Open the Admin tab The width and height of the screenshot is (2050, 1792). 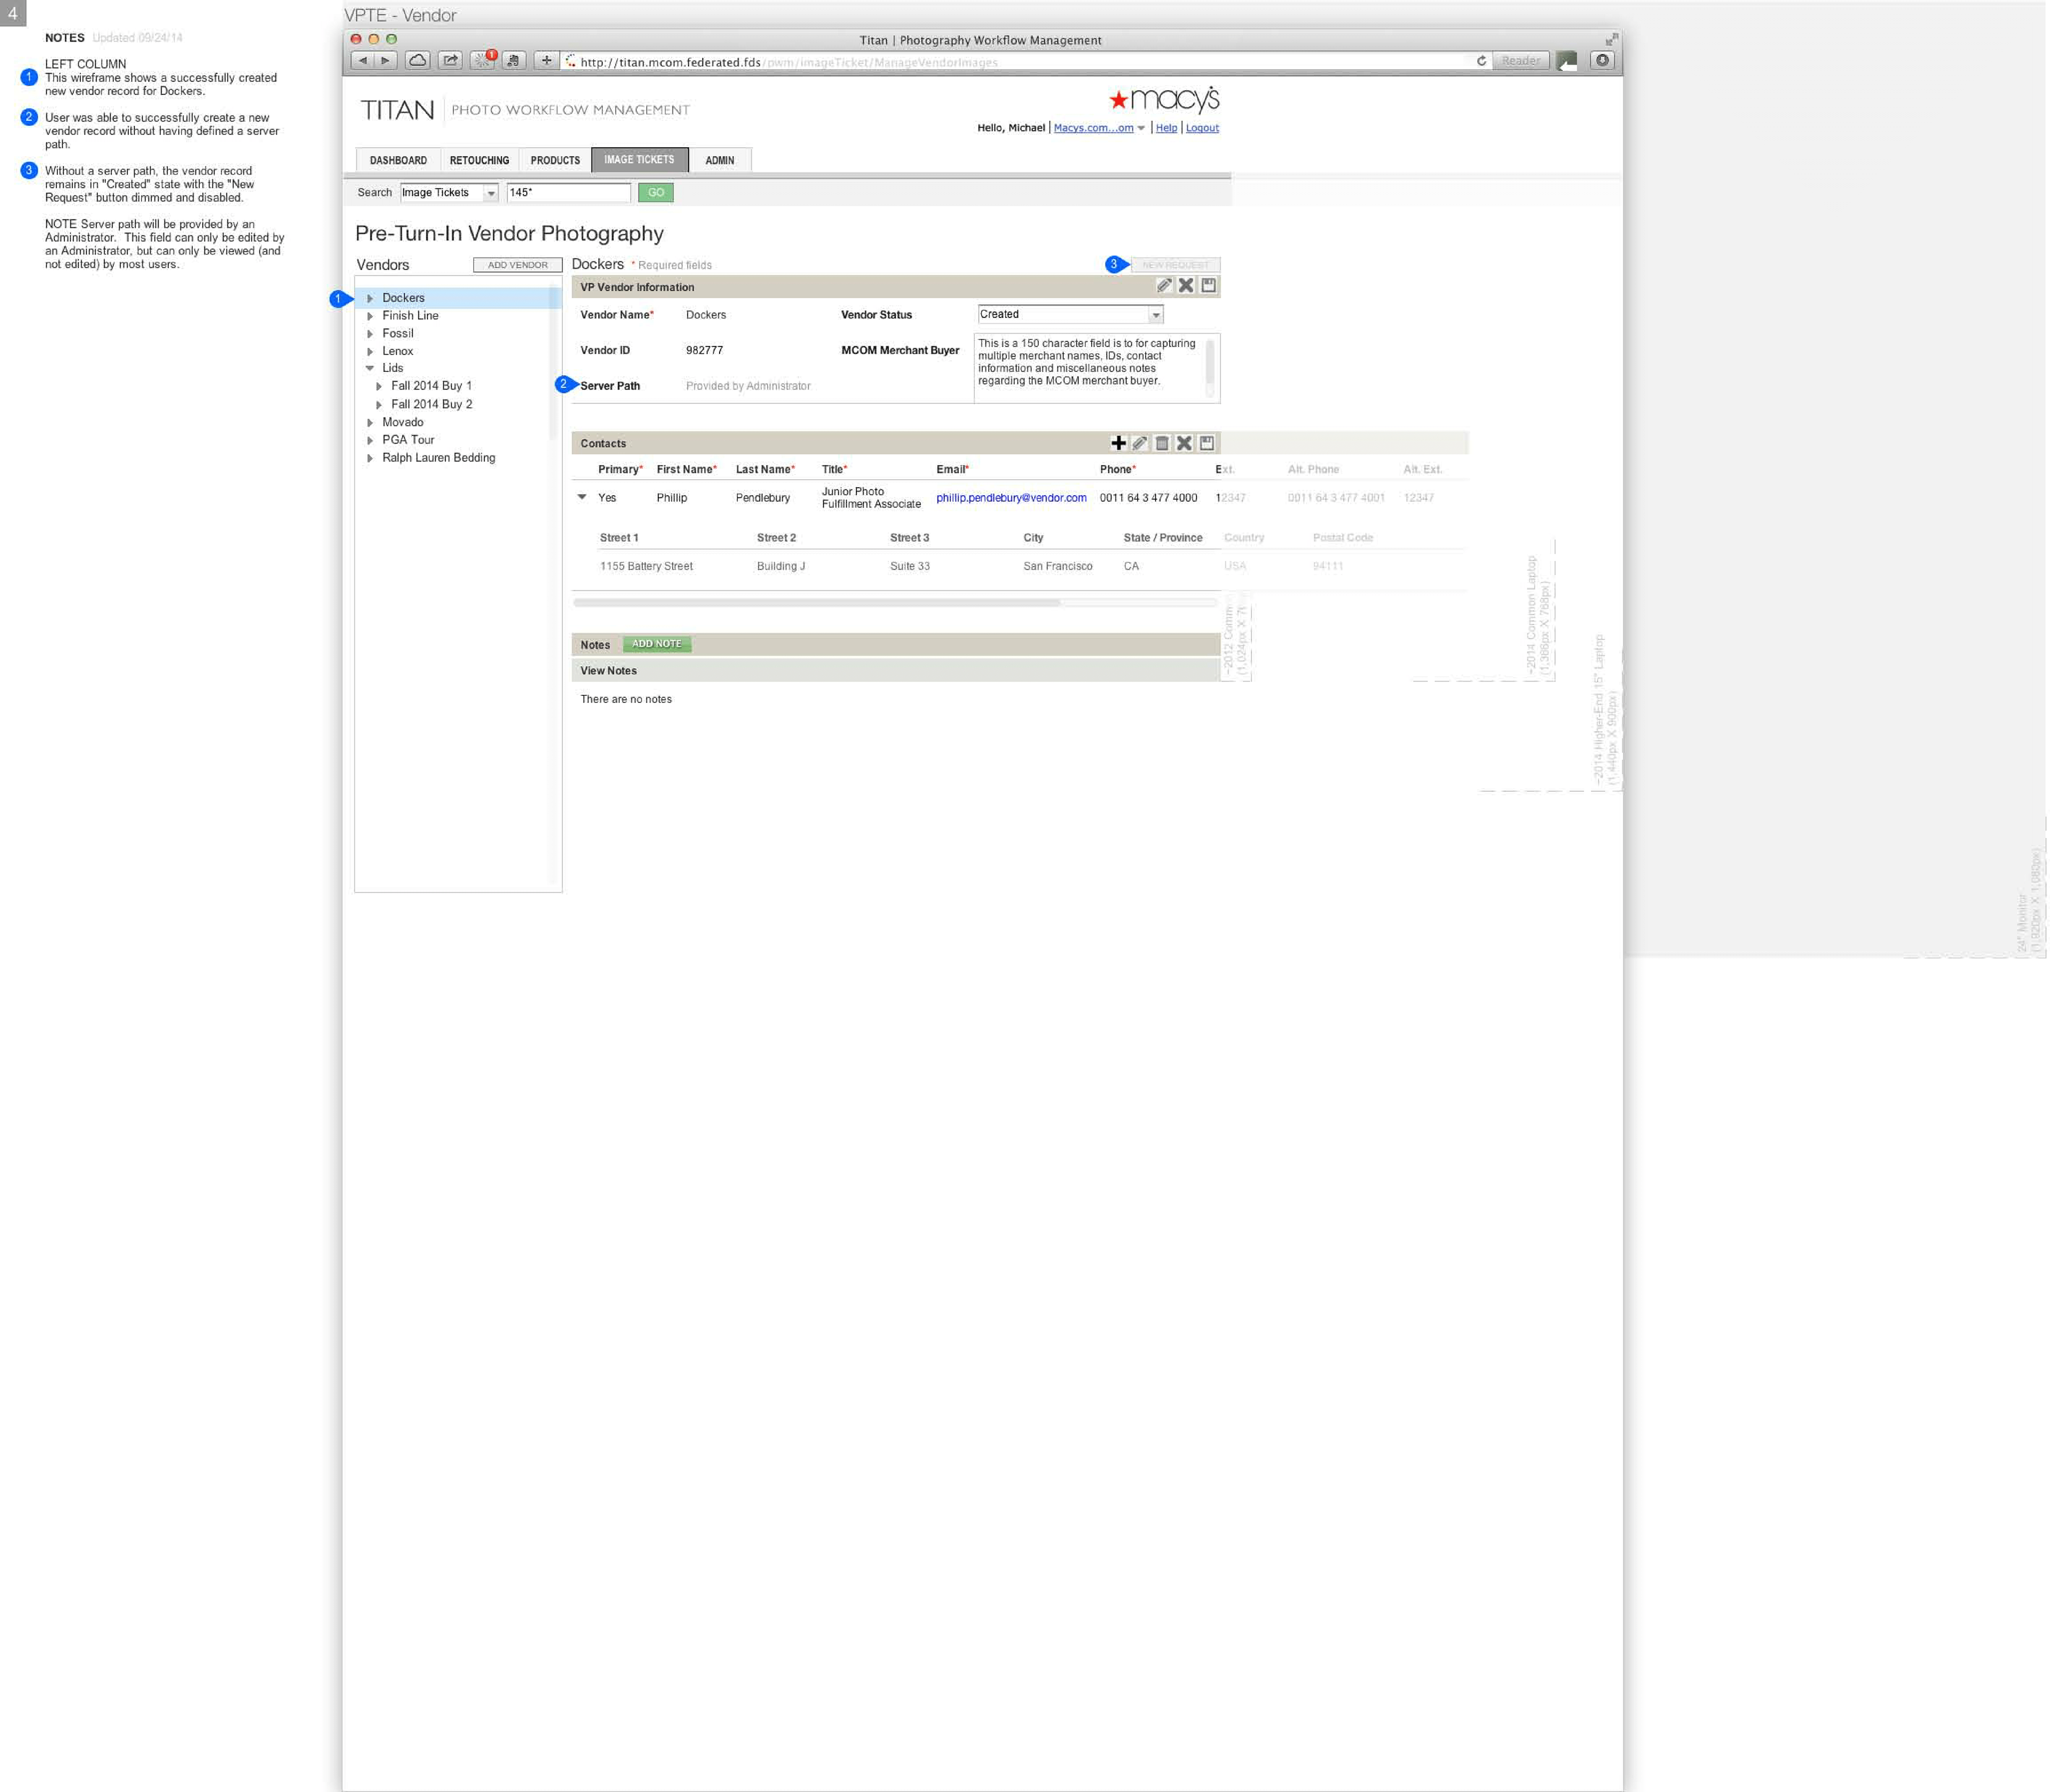(x=719, y=161)
